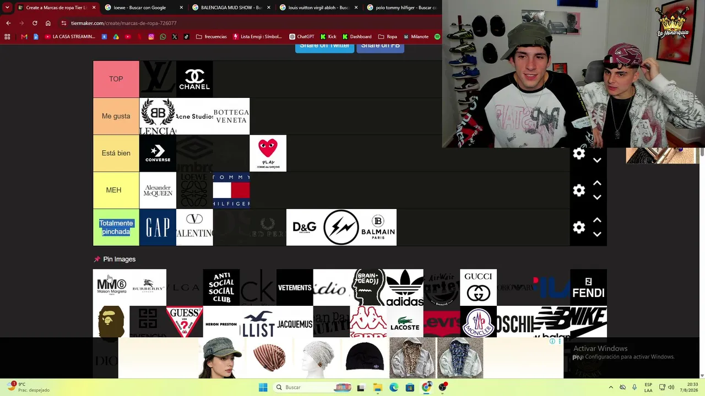Screen dimensions: 705x396
Task: Click the Umbro logo tile
Action: click(x=194, y=153)
